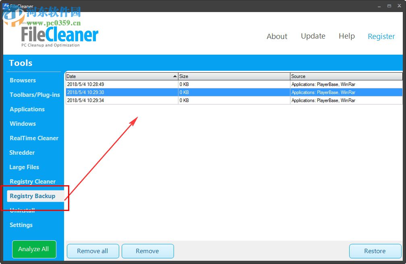406x264 pixels.
Task: Open the Toolbars/Plug-ins section
Action: click(x=35, y=95)
